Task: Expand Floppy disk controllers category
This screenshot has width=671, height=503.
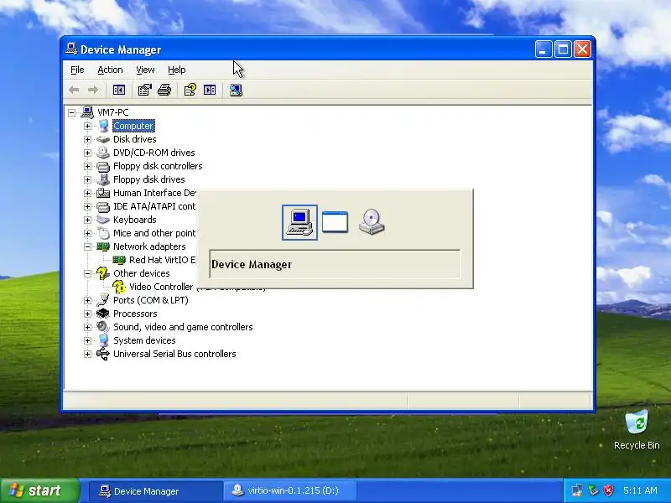Action: point(88,166)
